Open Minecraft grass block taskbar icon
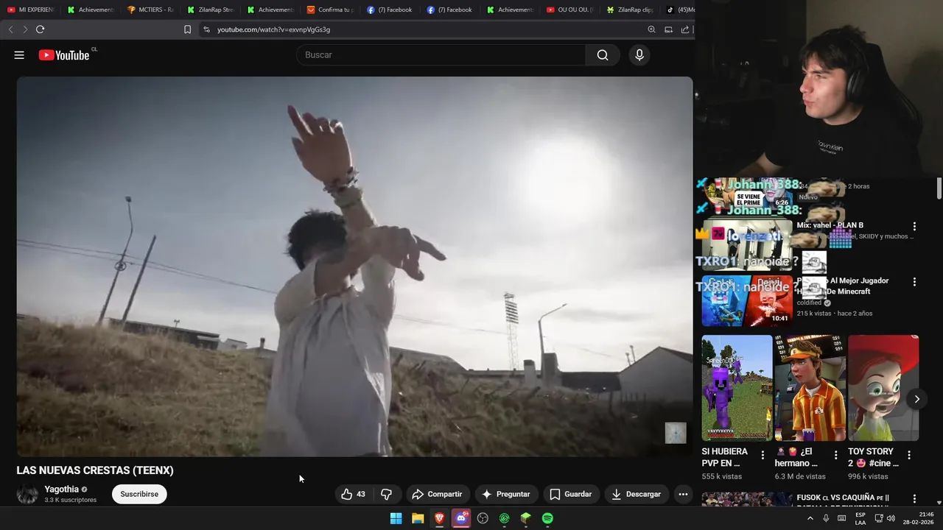The image size is (943, 530). tap(526, 518)
